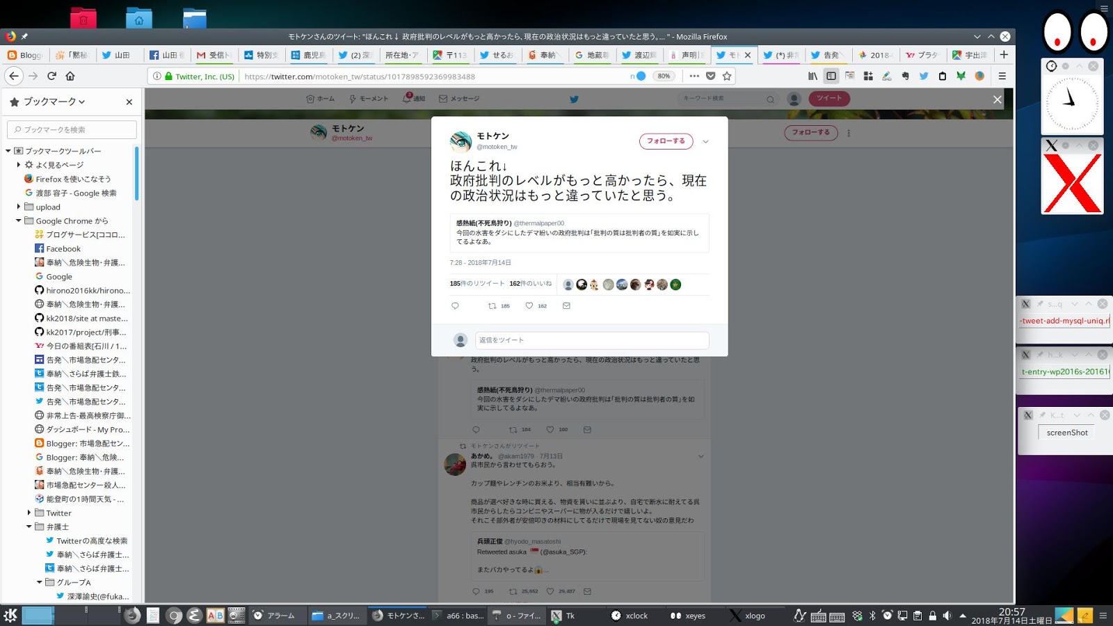Viewport: 1113px width, 626px height.
Task: Open the tweet options chevron dropdown
Action: pyautogui.click(x=705, y=141)
